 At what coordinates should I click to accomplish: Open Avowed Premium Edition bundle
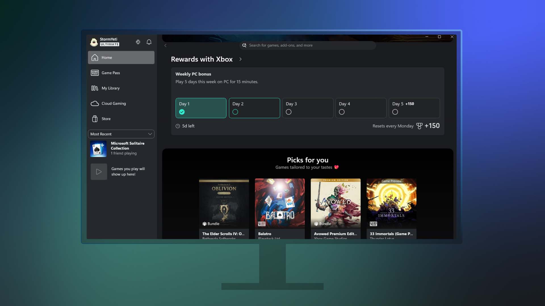[x=336, y=203]
